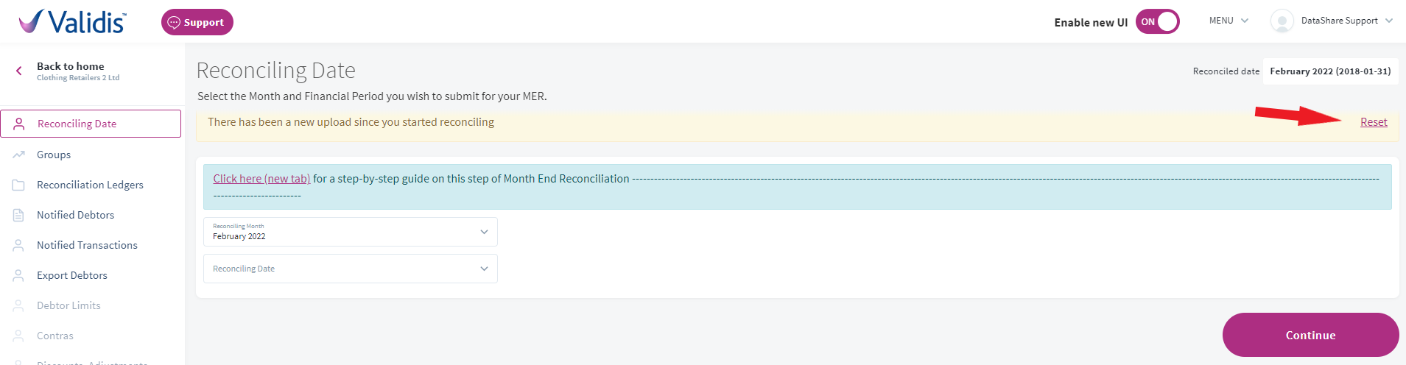This screenshot has width=1406, height=365.
Task: Select Reconciling Date in the sidebar
Action: pyautogui.click(x=91, y=124)
